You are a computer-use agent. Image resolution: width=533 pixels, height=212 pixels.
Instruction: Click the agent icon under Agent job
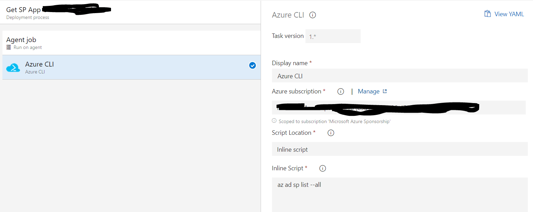click(x=8, y=47)
